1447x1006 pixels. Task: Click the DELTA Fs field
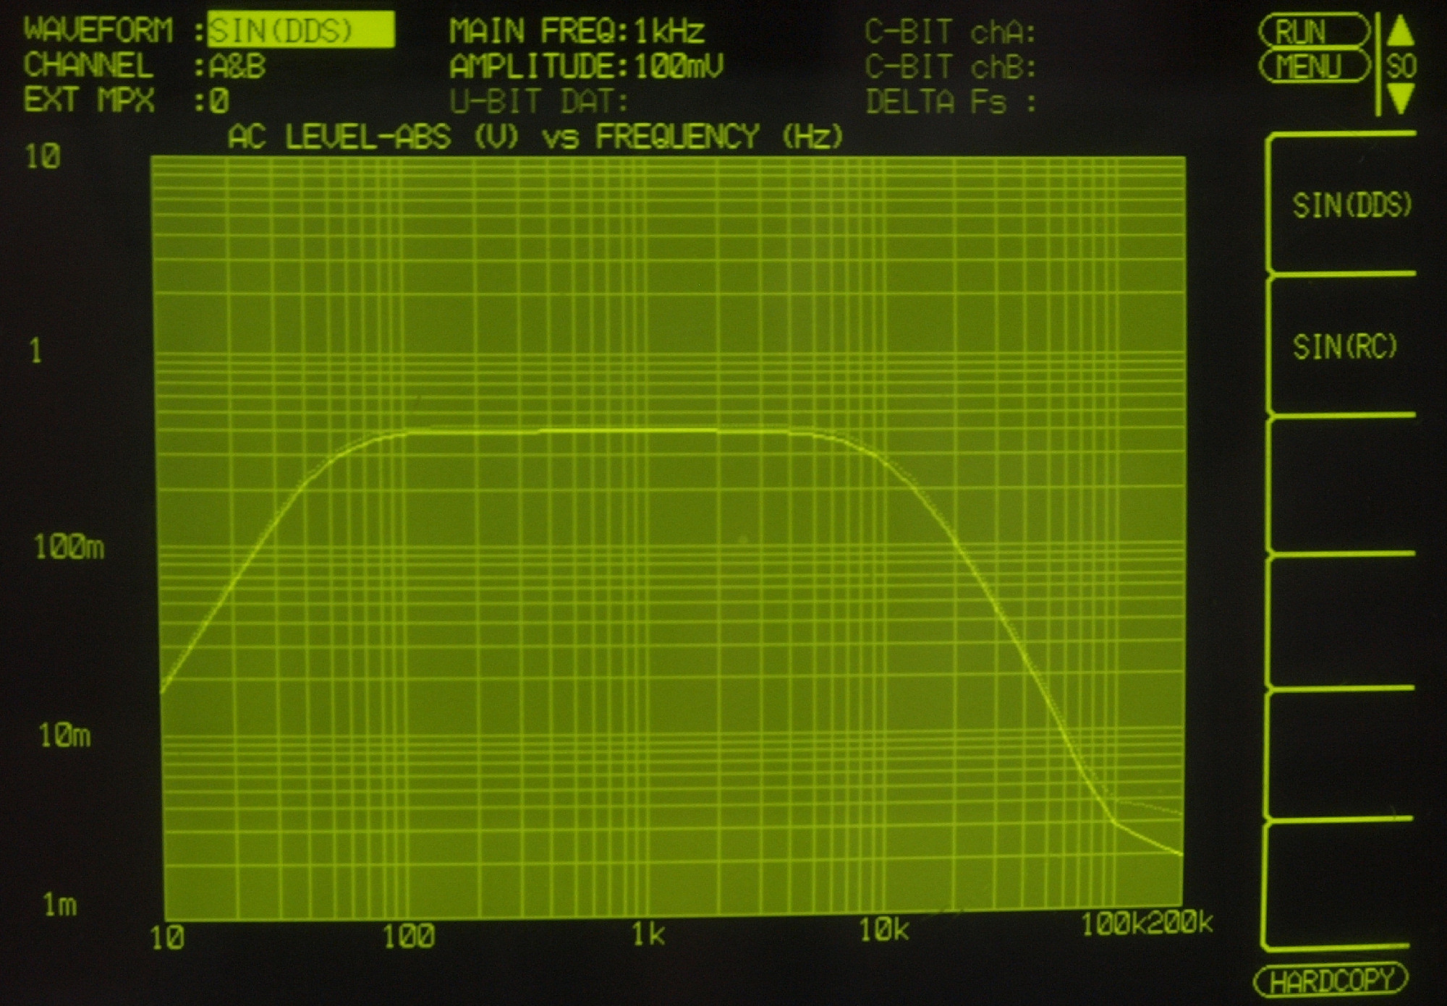click(950, 102)
